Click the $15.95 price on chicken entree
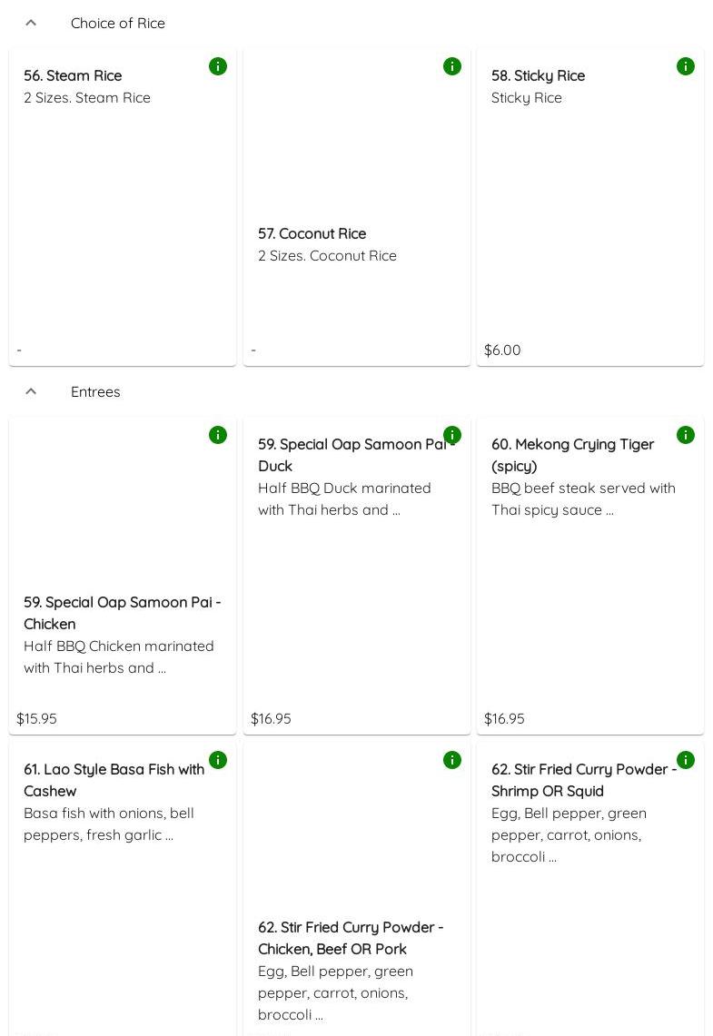The width and height of the screenshot is (713, 1036). 36,718
